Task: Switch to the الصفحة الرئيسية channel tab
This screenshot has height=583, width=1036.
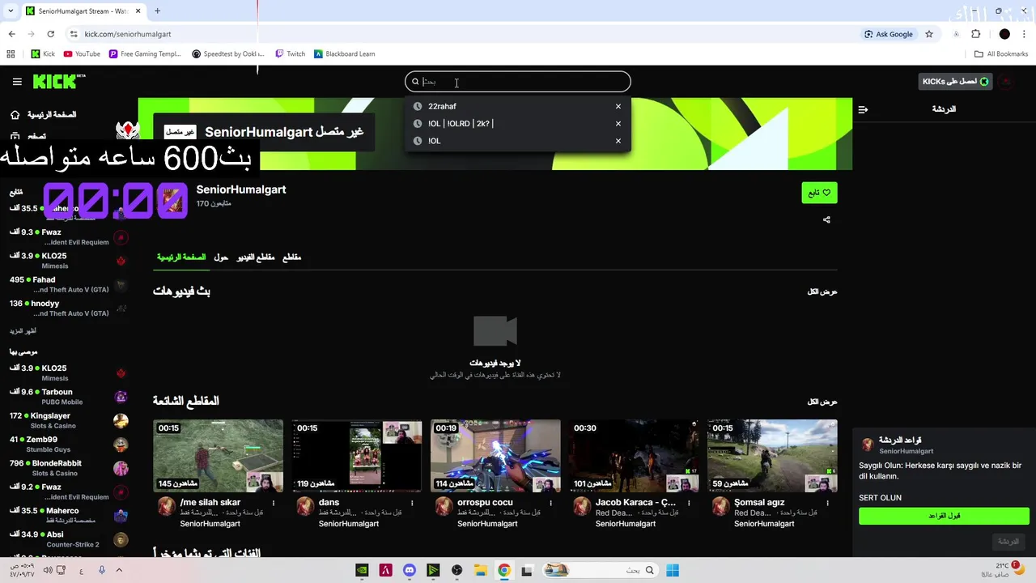Action: coord(181,257)
